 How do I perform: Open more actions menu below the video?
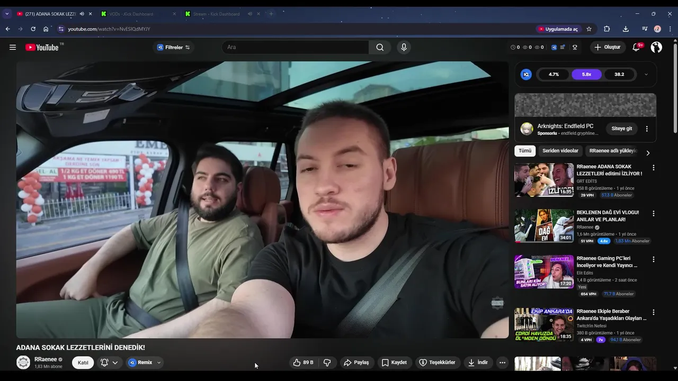[x=502, y=362]
